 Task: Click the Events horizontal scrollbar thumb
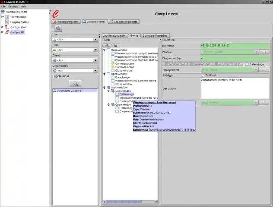[124, 202]
